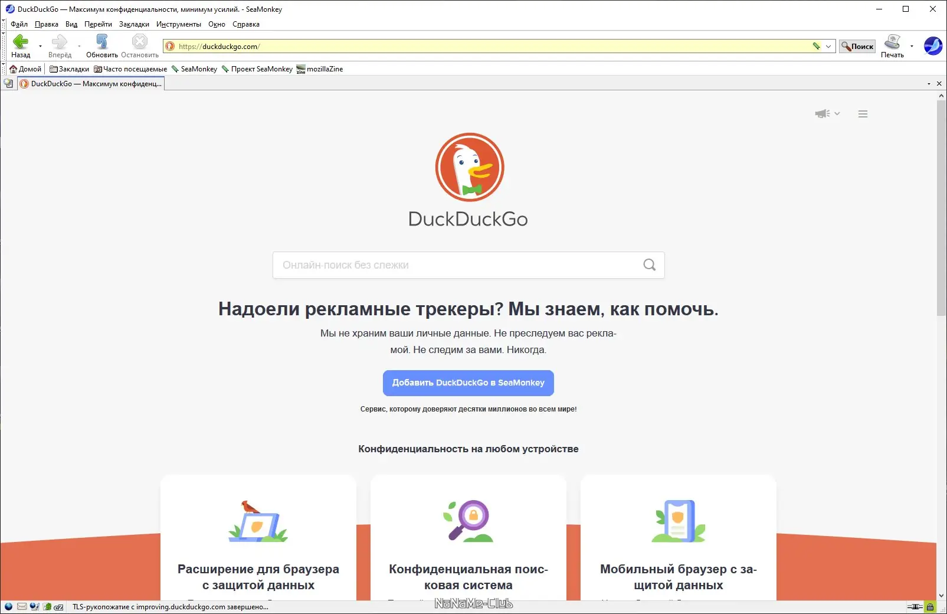Click Добавить DuckDuckGo в SeaMonkey button

click(468, 383)
